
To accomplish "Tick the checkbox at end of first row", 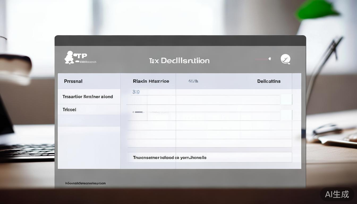I will pos(286,99).
